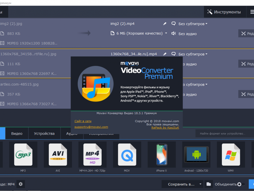254x191 pixels.
Task: Click the edit scissors button for 1360x768 file
Action: coord(246,64)
